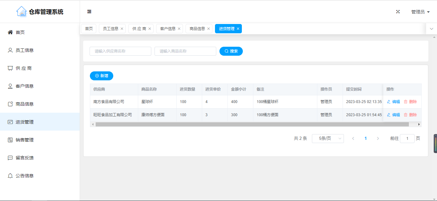Open the 5条/页 page size dropdown

(328, 139)
